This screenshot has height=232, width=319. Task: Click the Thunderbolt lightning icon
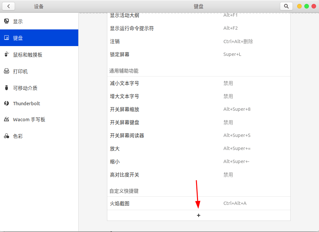pos(7,103)
